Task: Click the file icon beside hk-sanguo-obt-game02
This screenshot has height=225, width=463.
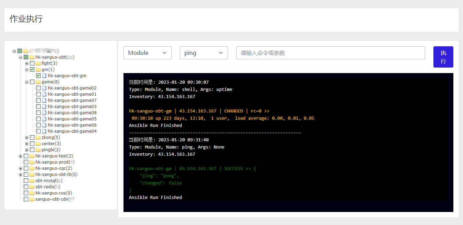Action: pos(44,88)
